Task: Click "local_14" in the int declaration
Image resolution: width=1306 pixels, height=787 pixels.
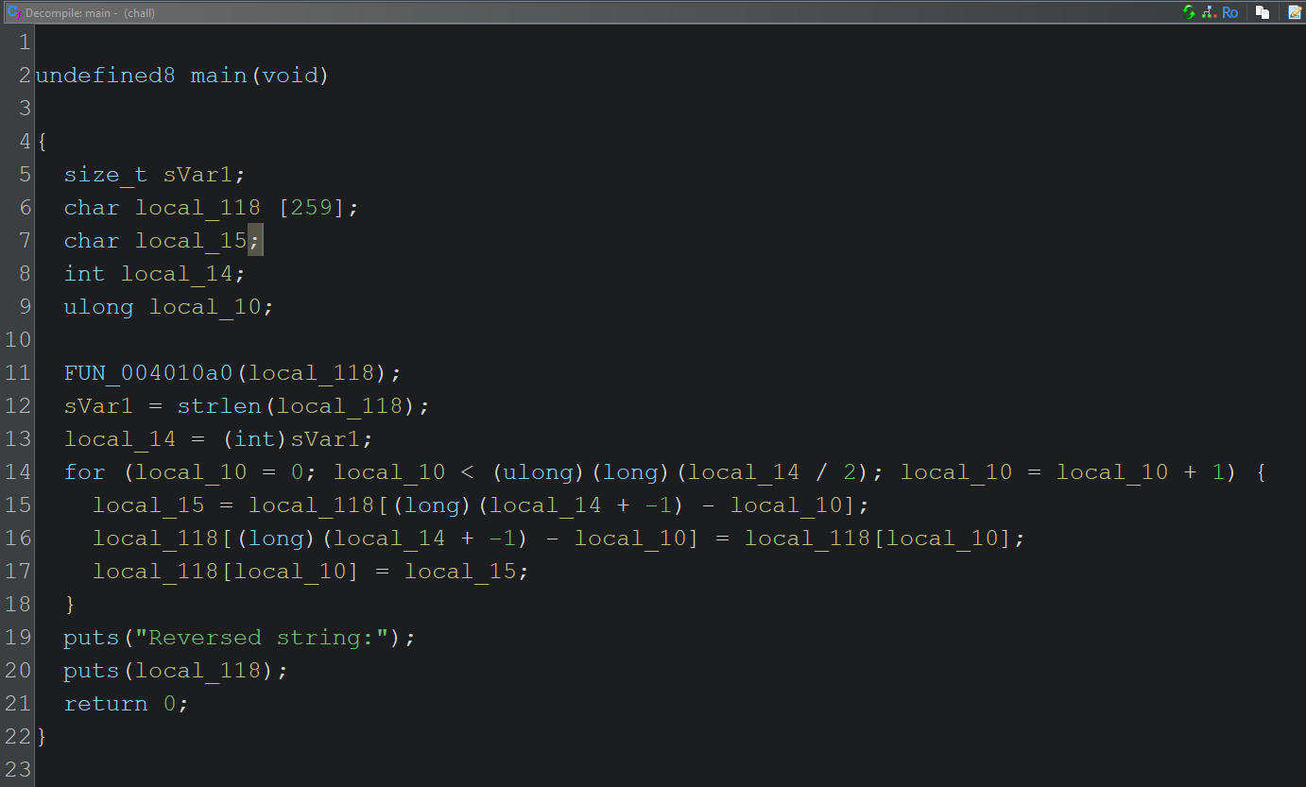Action: click(x=177, y=274)
